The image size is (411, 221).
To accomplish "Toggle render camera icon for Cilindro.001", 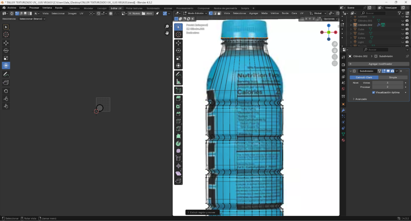I will click(x=407, y=21).
